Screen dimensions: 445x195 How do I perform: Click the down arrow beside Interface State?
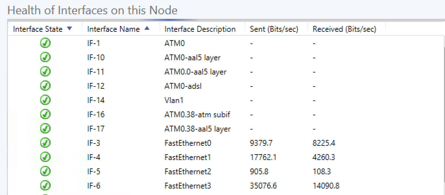click(69, 29)
